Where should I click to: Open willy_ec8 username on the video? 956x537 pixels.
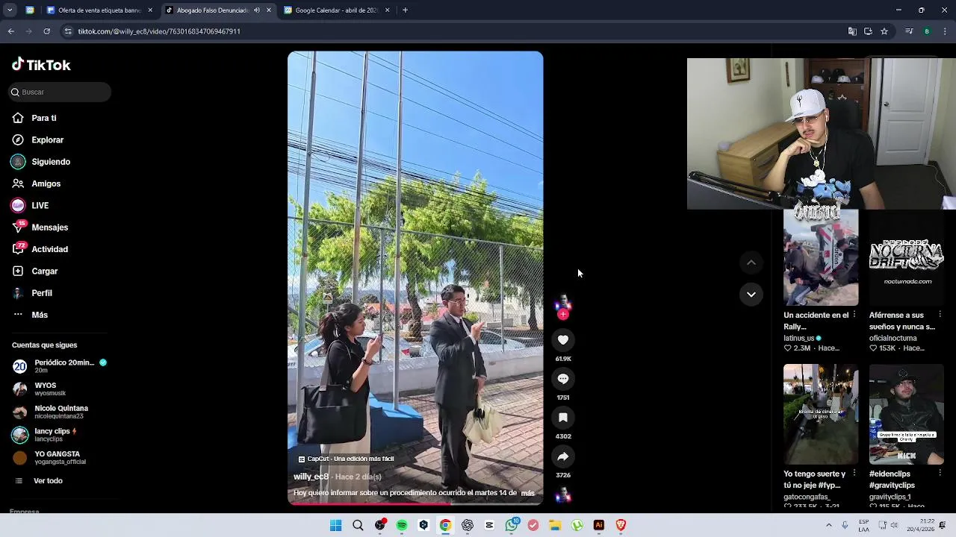click(x=311, y=477)
